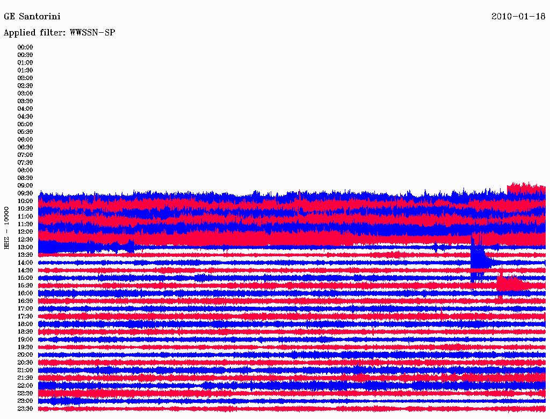Select the 10:30 time label
Image resolution: width=550 pixels, height=419 pixels.
tap(25, 209)
